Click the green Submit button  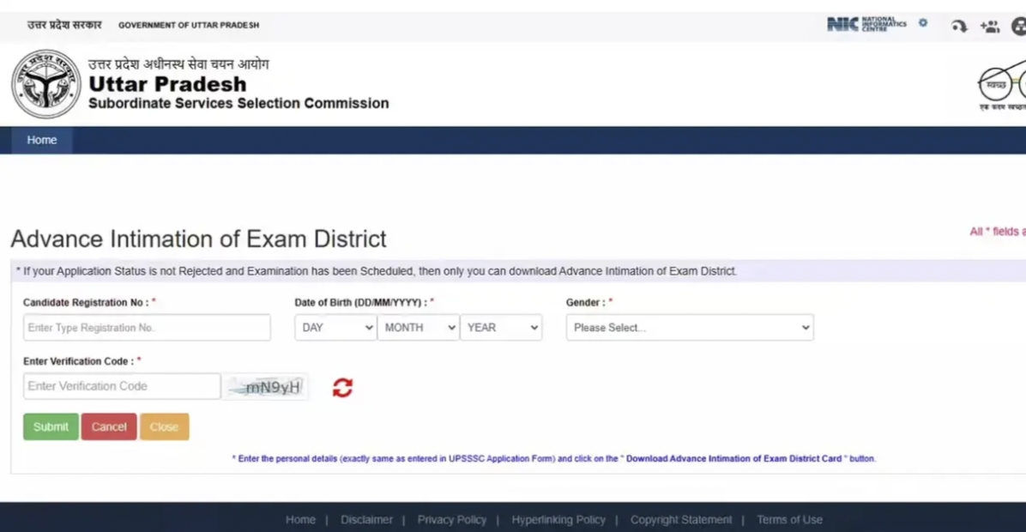[51, 426]
